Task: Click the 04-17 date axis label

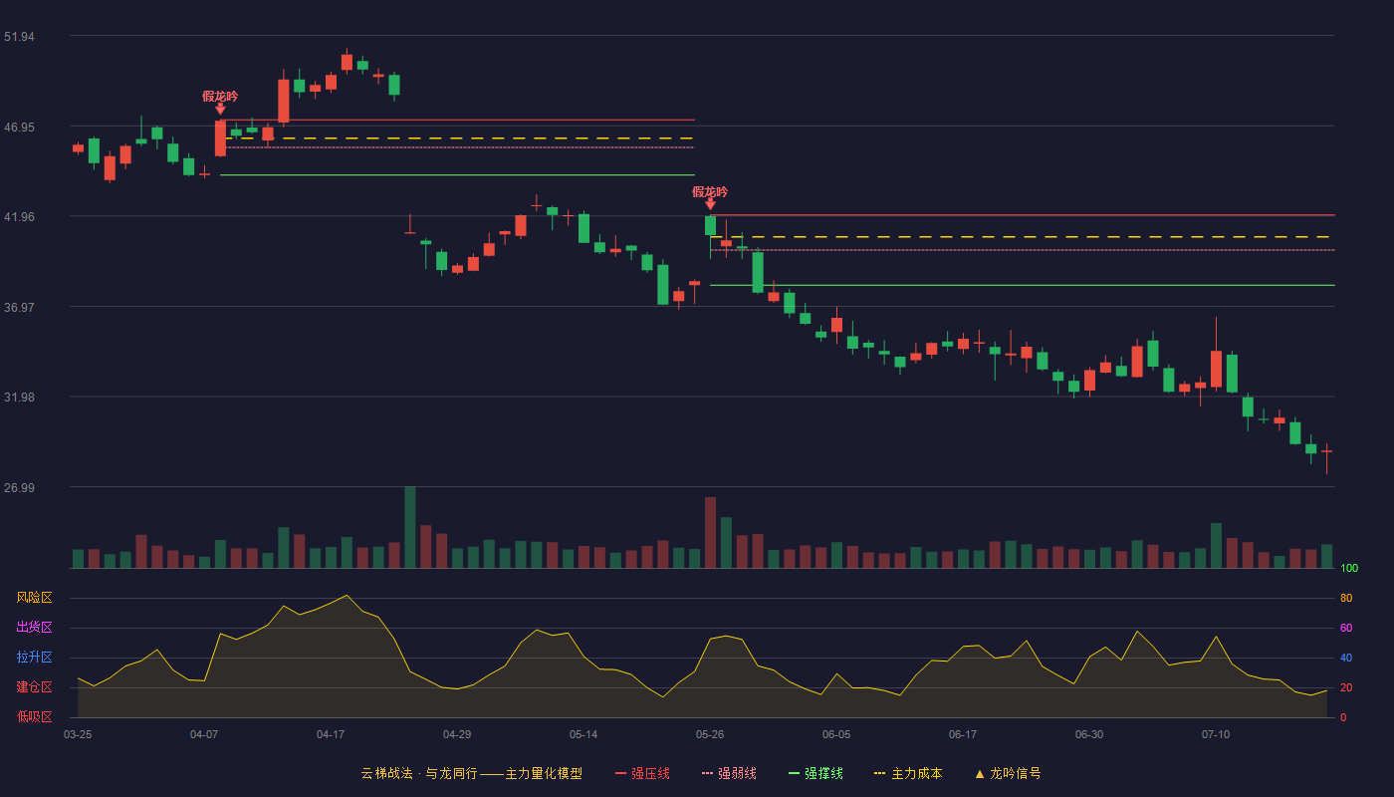Action: pos(331,734)
